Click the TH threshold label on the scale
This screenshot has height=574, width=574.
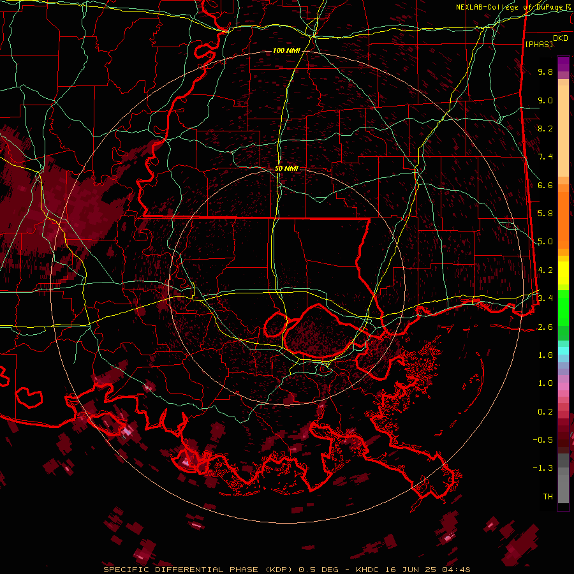(548, 497)
